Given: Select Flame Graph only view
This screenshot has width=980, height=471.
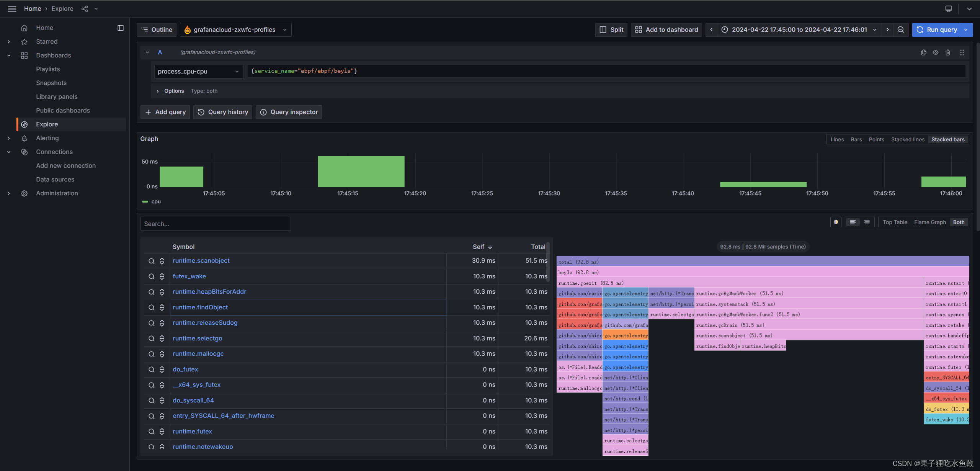Looking at the screenshot, I should (929, 222).
